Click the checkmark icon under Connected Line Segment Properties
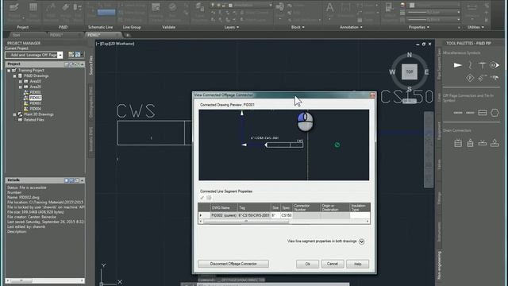This screenshot has width=508, height=286. click(202, 198)
